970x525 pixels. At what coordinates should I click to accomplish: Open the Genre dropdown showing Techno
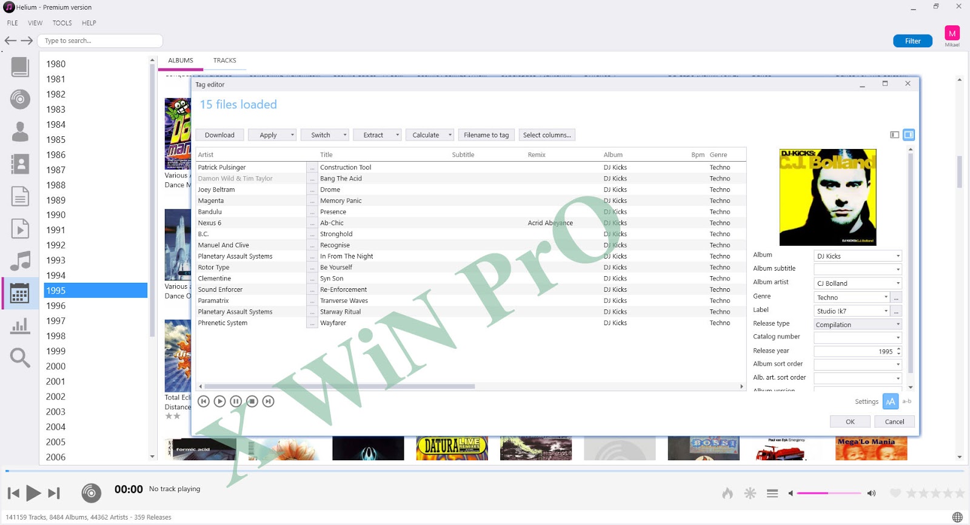coord(886,297)
